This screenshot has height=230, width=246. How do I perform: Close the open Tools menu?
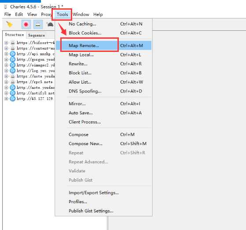[62, 15]
